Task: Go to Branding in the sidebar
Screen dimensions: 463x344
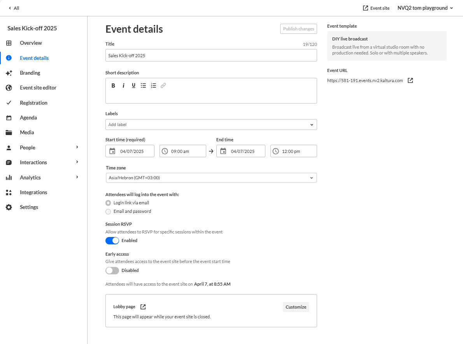Action: (x=30, y=73)
